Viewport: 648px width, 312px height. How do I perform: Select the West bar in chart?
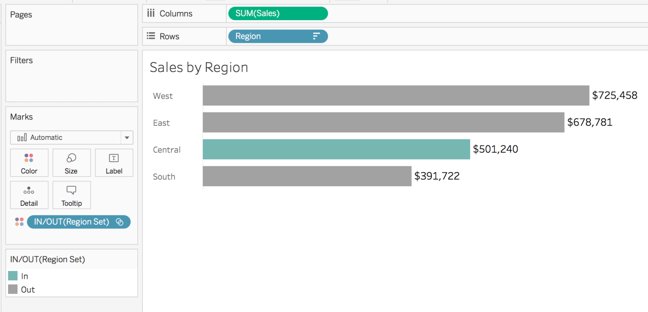click(x=396, y=95)
